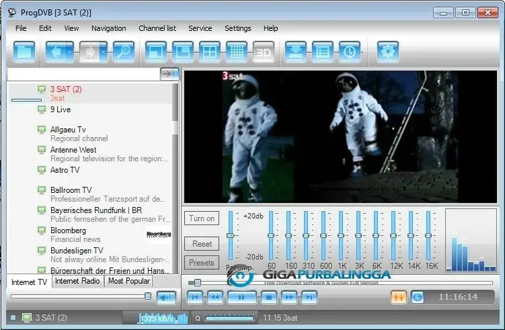Open the scheduler clock toolbar icon
This screenshot has height=330, width=505.
[x=350, y=52]
